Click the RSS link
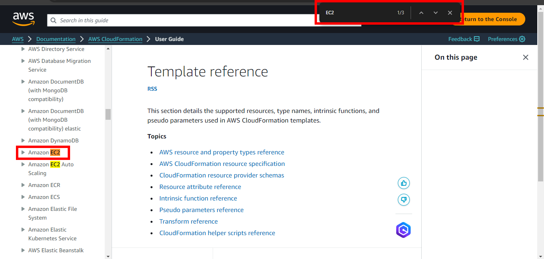 pyautogui.click(x=152, y=89)
